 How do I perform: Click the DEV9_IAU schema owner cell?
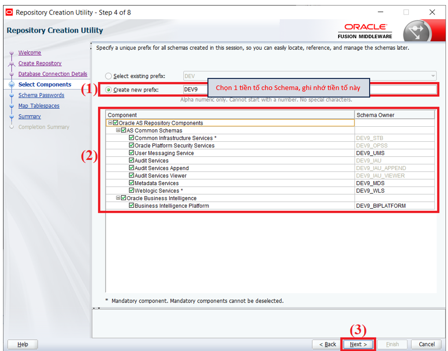click(395, 160)
